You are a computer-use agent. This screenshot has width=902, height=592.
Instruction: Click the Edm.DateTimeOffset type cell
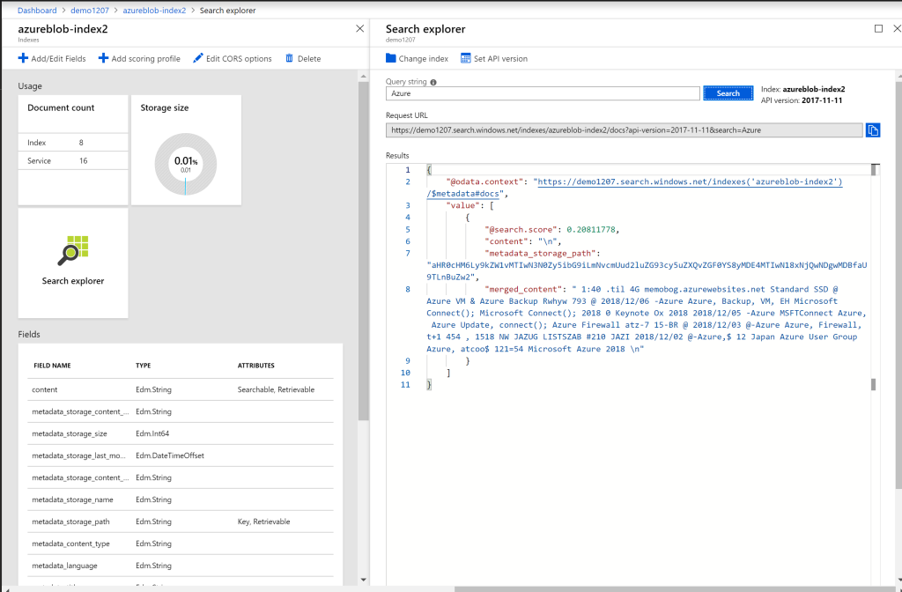(170, 455)
